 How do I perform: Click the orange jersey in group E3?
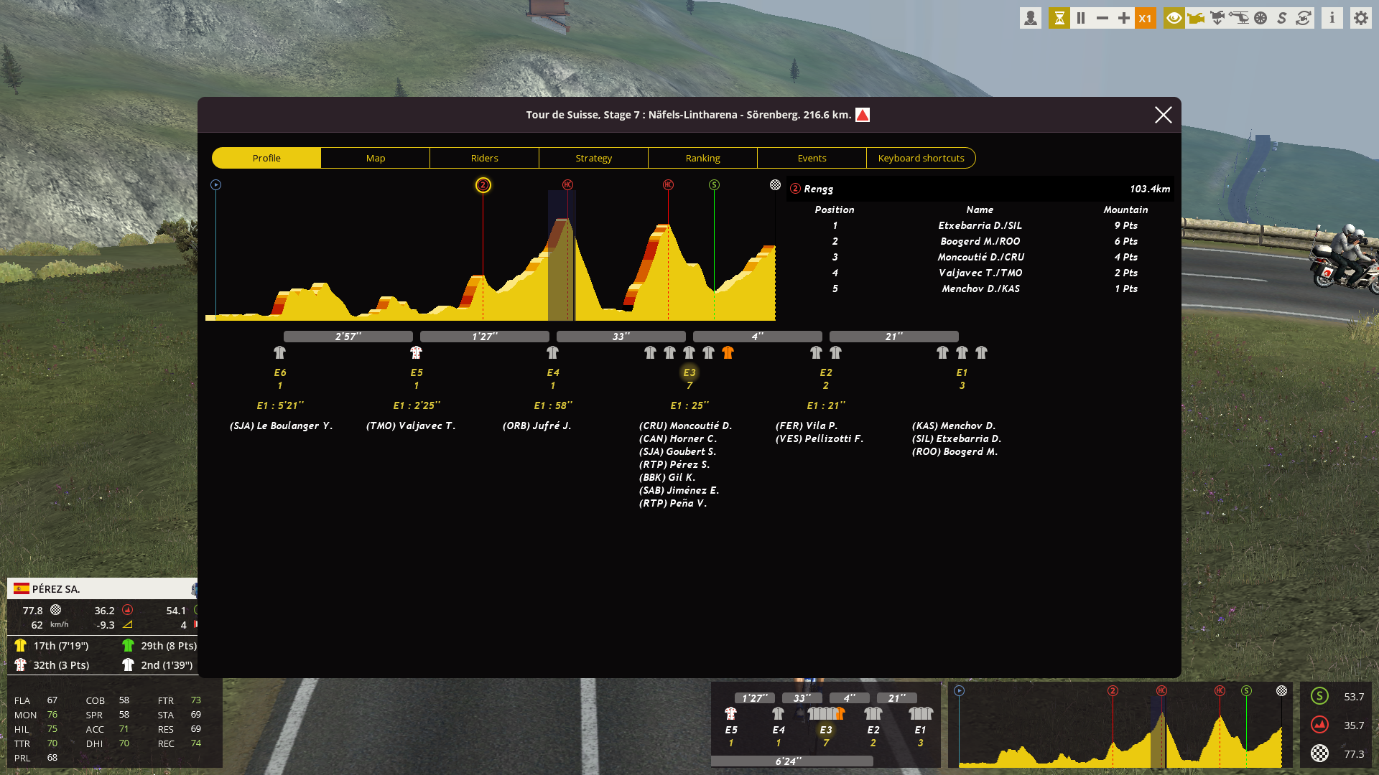point(728,352)
